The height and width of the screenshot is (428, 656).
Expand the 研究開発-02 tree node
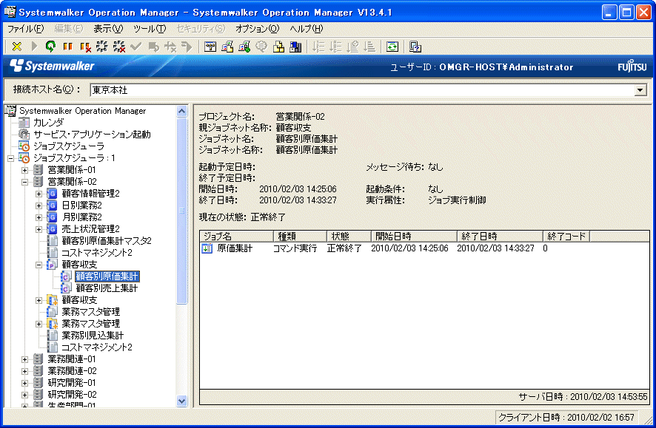24,395
